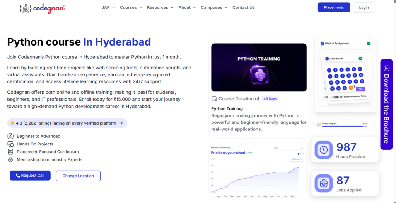Click the collapse arrow icon on Download Brochure
Screen dimensions: 396x203
click(x=386, y=68)
